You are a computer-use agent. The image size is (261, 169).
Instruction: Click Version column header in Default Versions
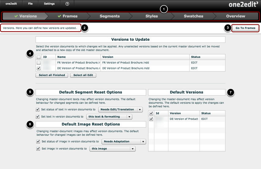coord(184,113)
